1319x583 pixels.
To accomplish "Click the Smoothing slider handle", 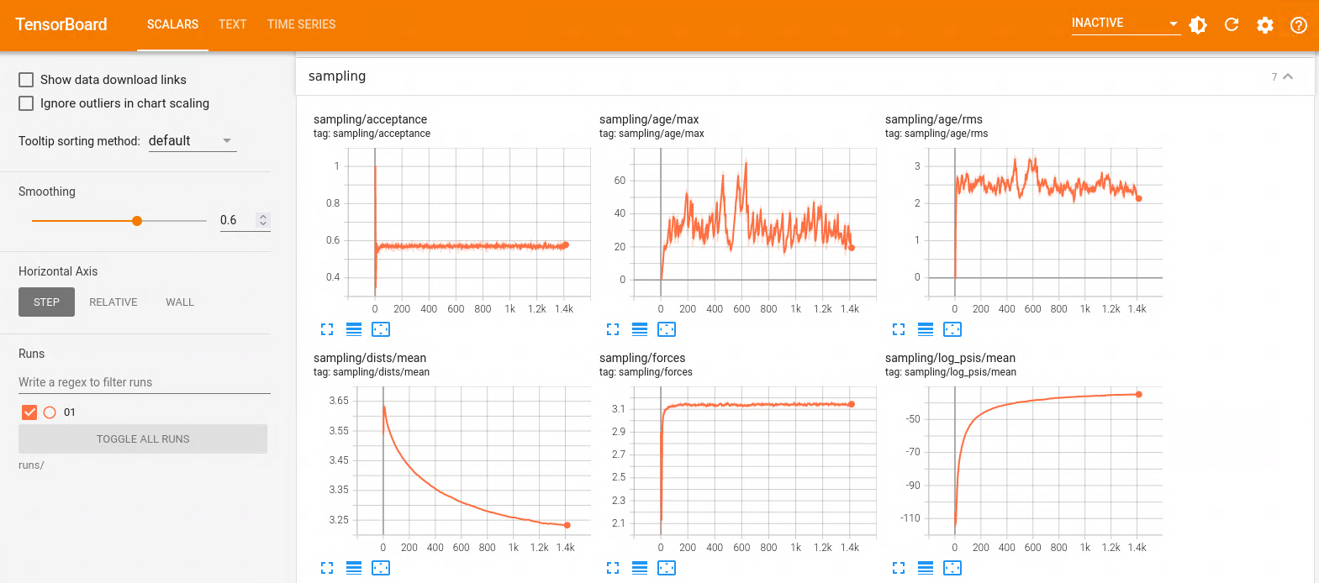I will pos(137,221).
